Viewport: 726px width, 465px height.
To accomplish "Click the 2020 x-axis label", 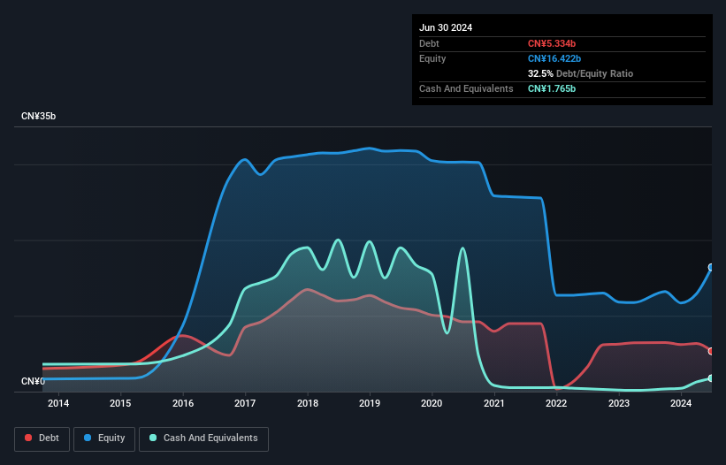I will (x=432, y=403).
